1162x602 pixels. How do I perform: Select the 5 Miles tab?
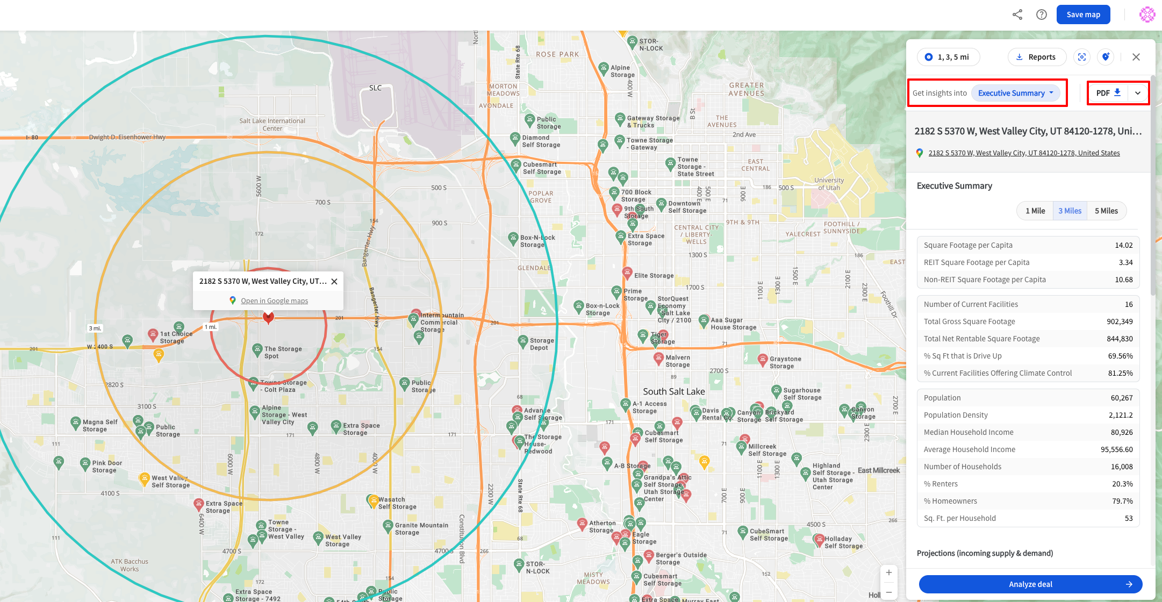(x=1106, y=211)
